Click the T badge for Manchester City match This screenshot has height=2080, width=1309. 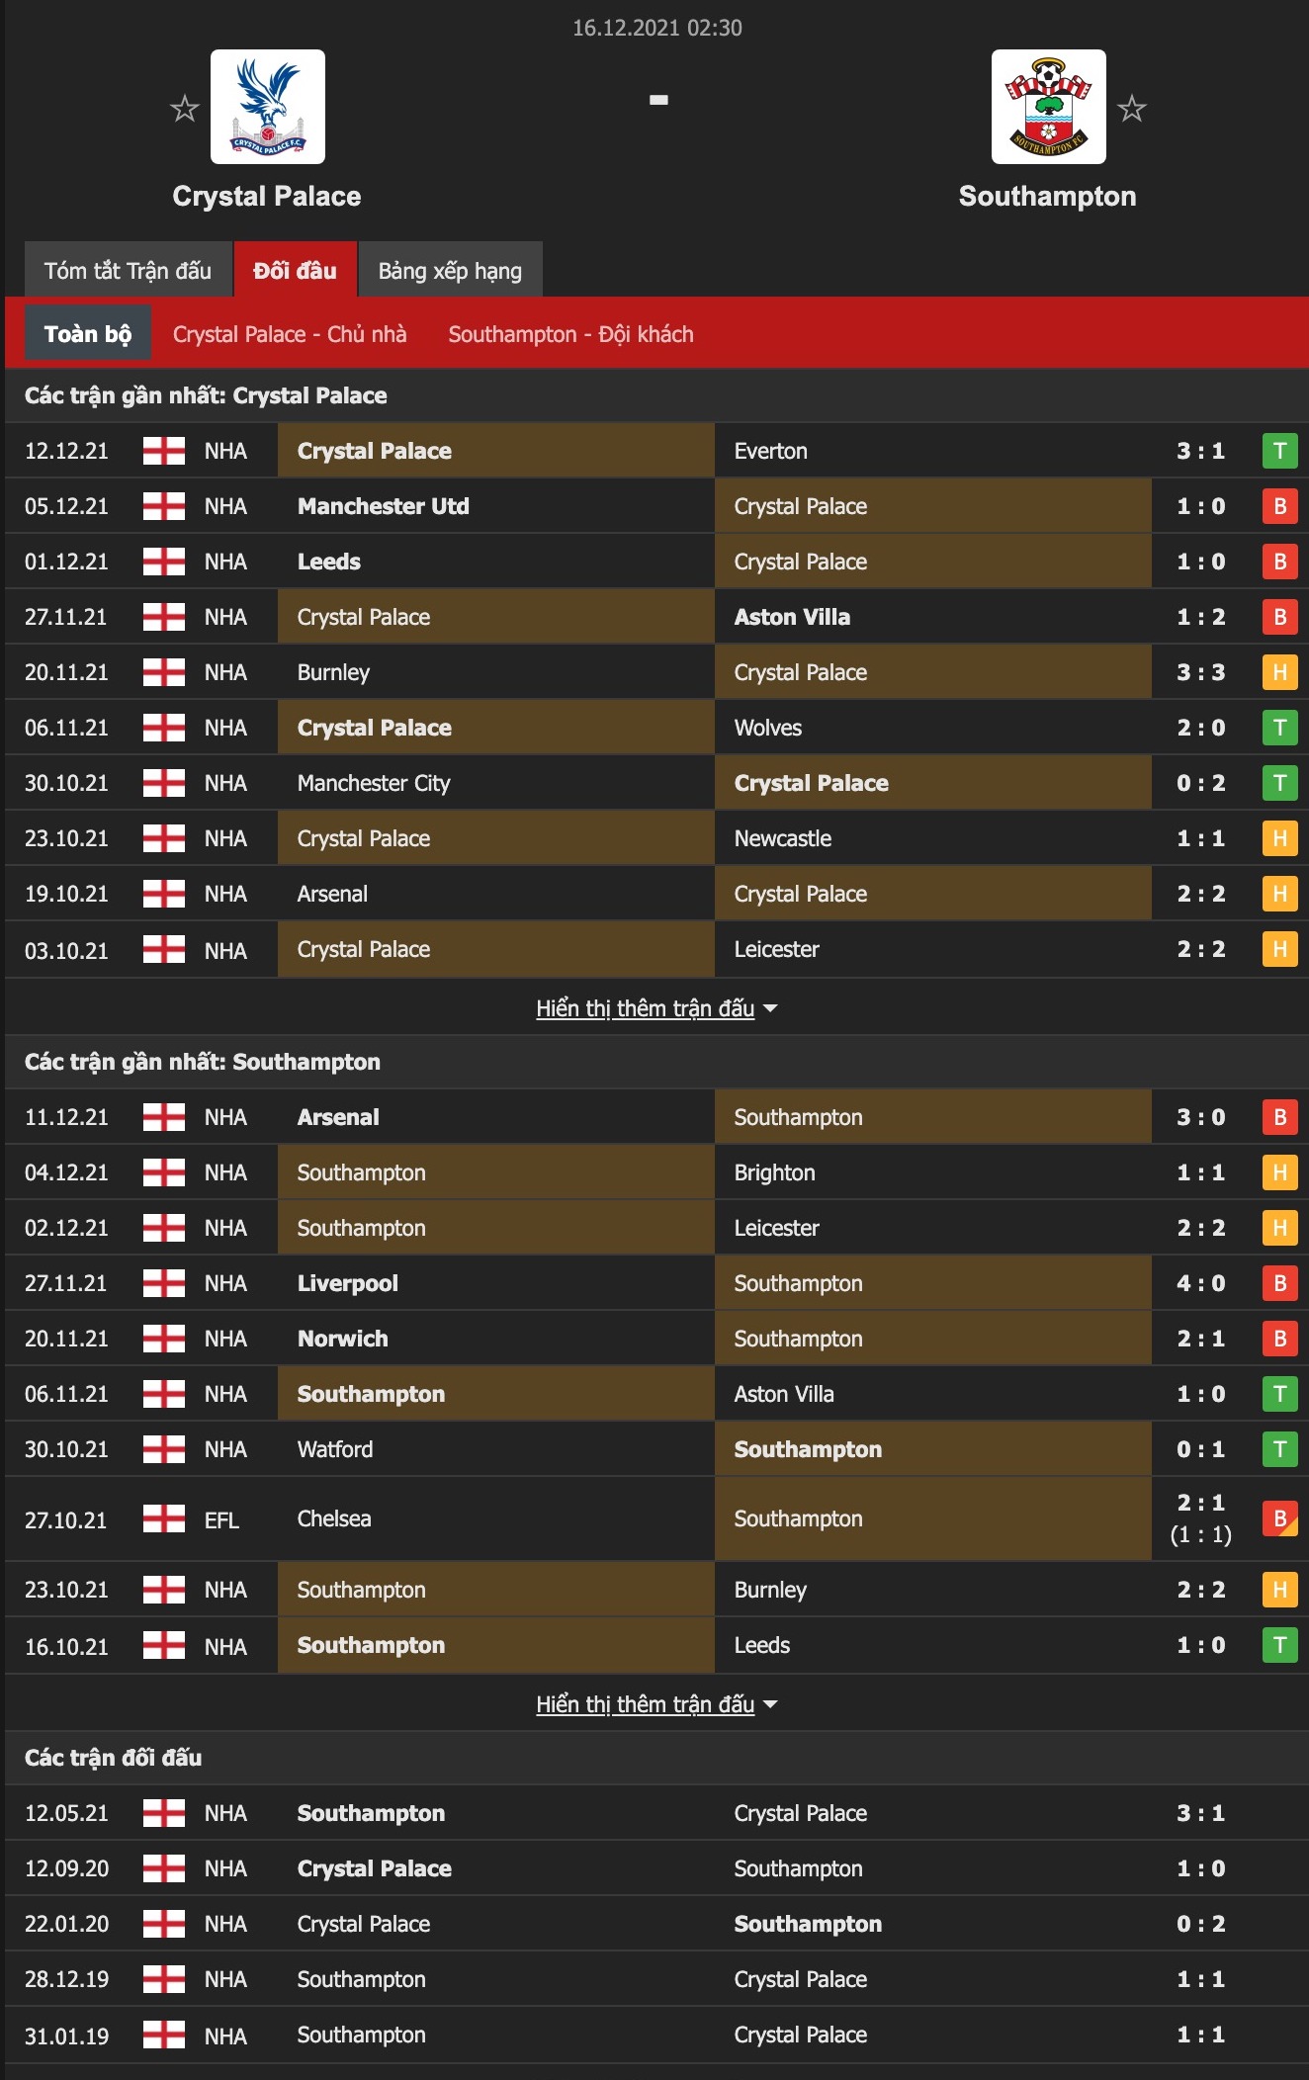click(1280, 783)
